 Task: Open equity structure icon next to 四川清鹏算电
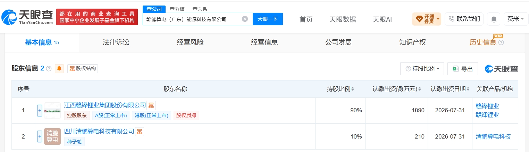point(139,131)
